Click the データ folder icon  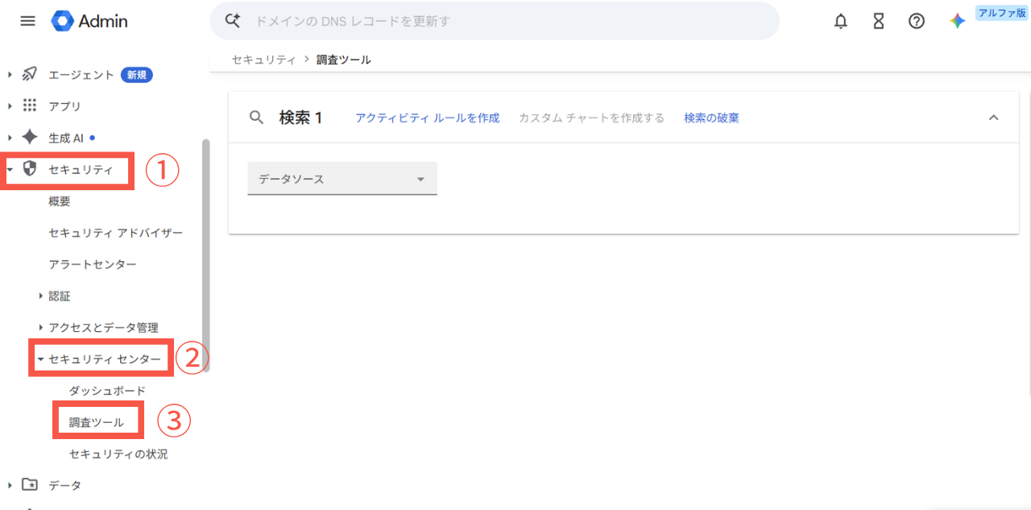pos(30,485)
